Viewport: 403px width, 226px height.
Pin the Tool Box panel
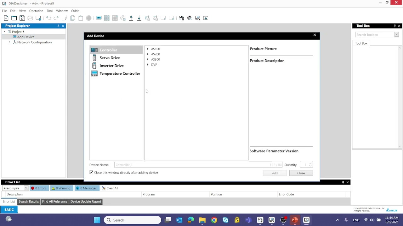point(394,26)
